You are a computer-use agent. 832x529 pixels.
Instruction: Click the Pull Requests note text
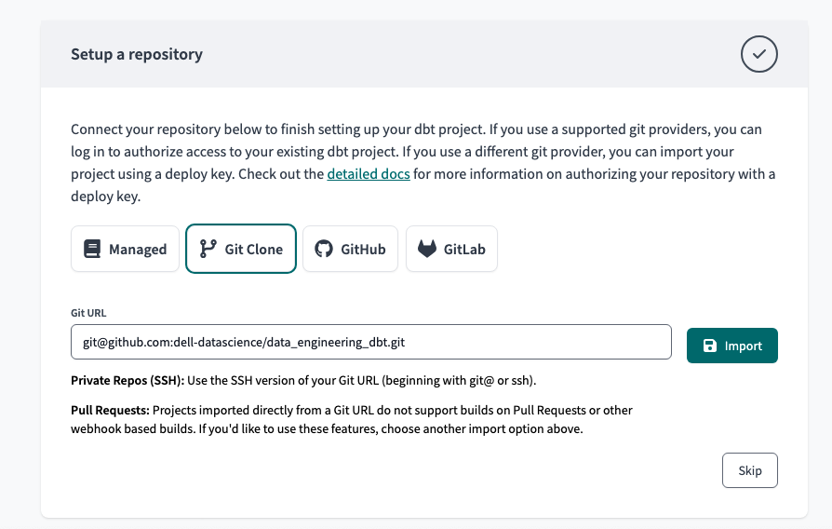tap(351, 419)
